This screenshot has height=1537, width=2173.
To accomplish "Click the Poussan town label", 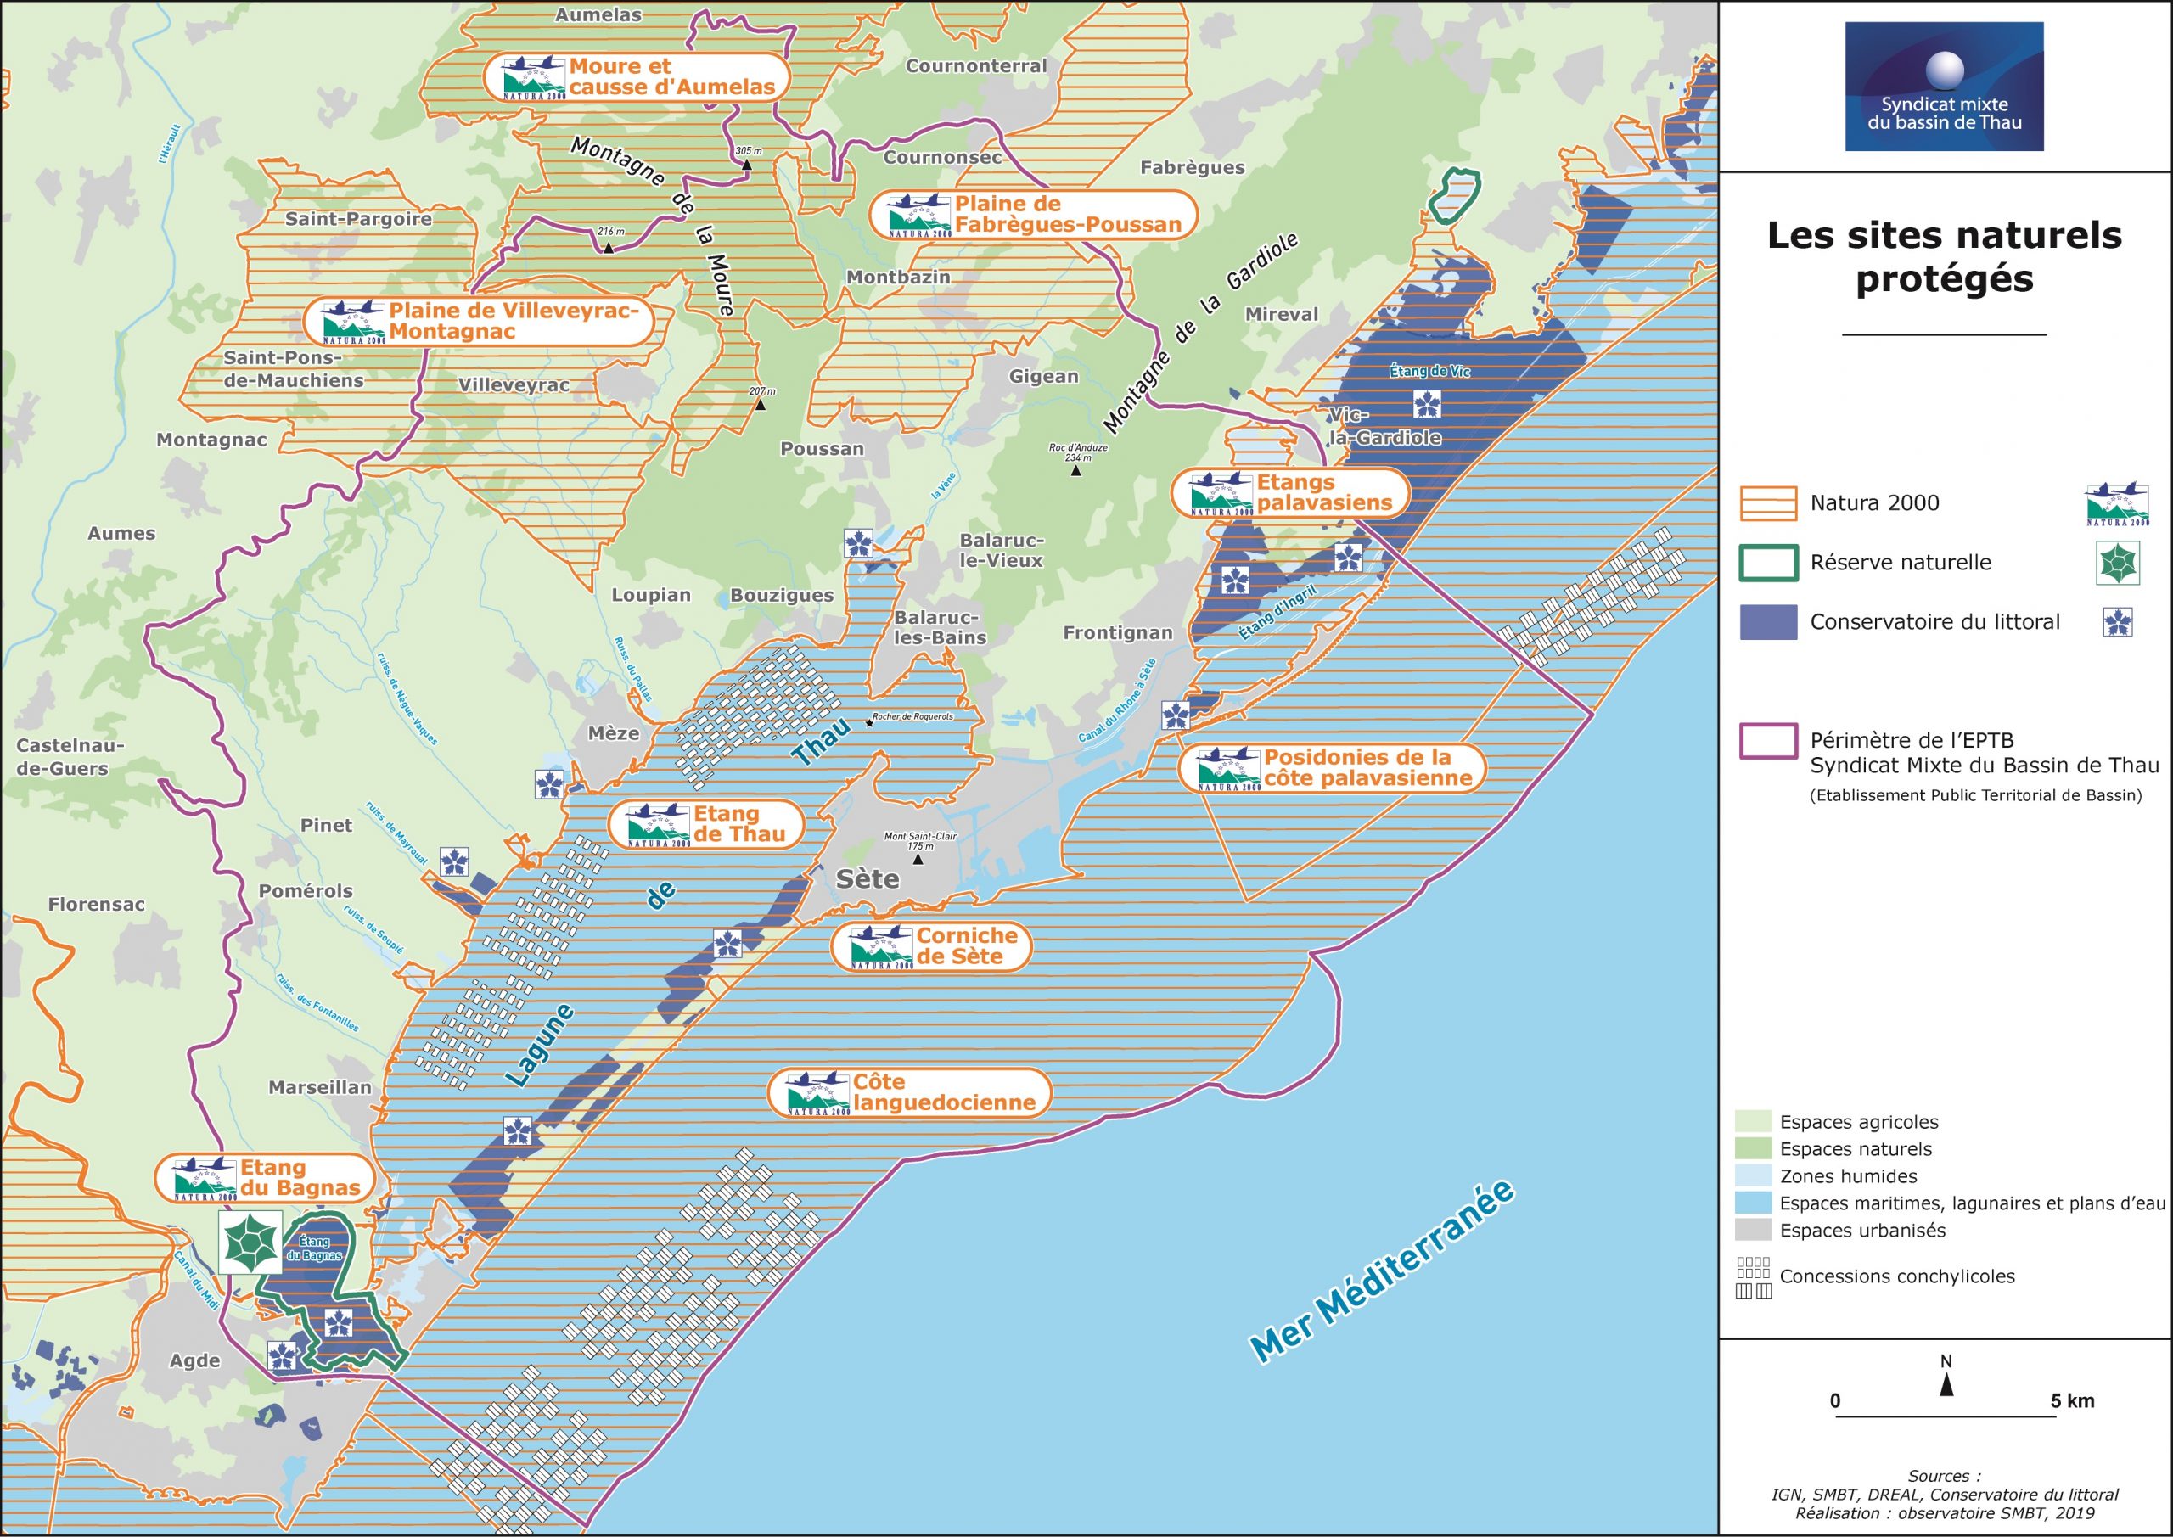I will (x=822, y=449).
